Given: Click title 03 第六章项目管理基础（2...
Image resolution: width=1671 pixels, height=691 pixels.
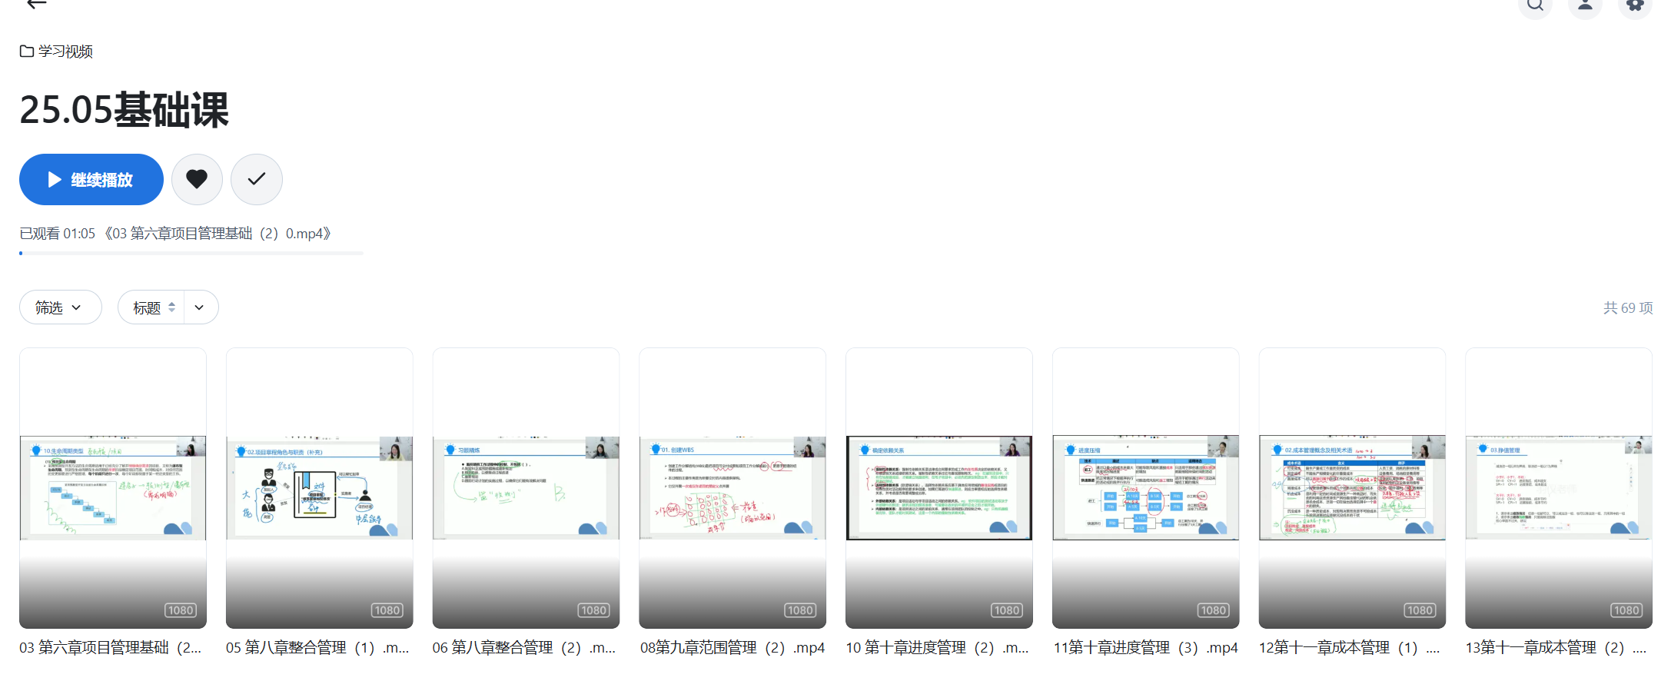Looking at the screenshot, I should click(111, 648).
